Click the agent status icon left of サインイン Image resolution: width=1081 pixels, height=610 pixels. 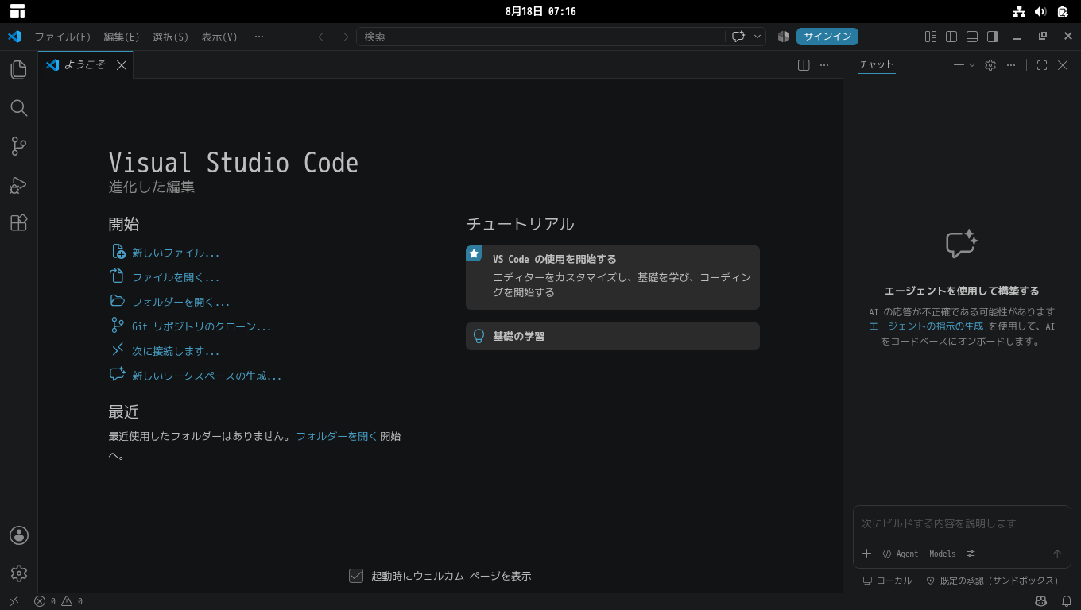[784, 37]
